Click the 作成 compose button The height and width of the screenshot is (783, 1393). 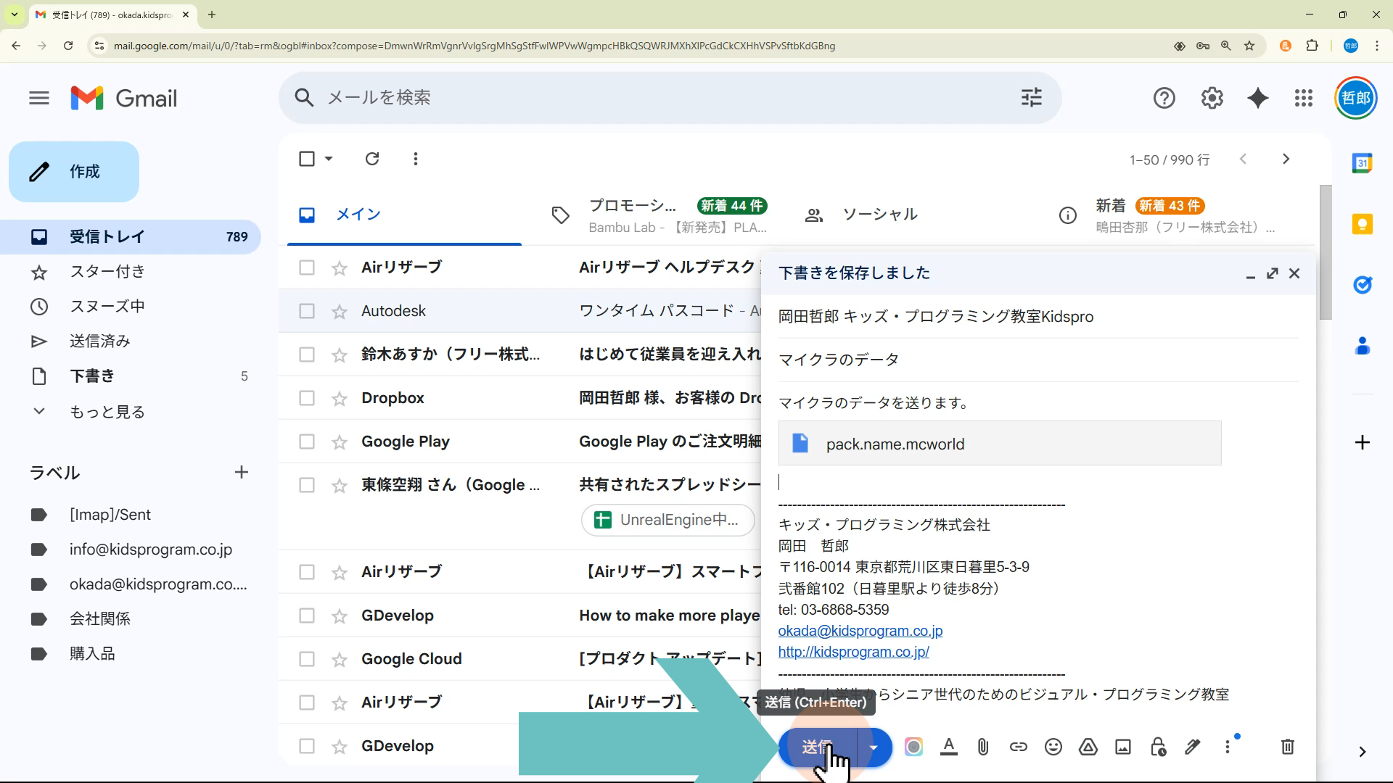coord(74,172)
